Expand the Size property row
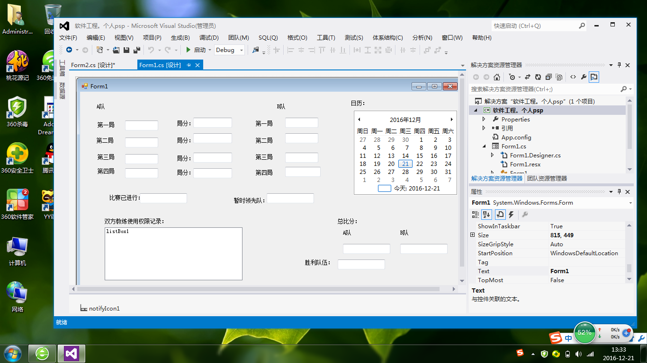647x363 pixels. pos(472,235)
